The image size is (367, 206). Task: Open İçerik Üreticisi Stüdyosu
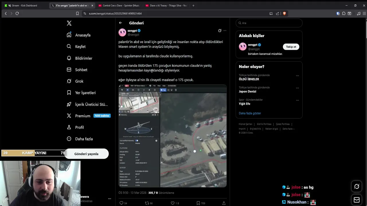pos(87,104)
